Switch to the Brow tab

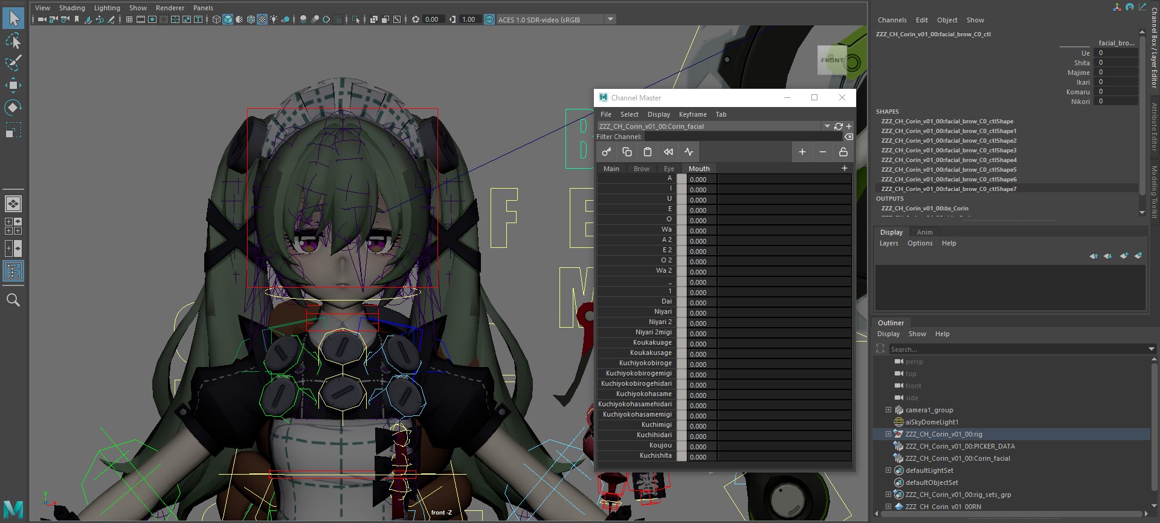point(641,169)
